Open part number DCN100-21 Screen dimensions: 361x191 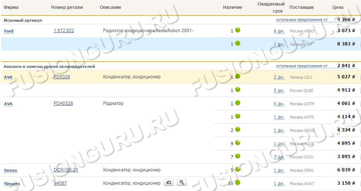pyautogui.click(x=66, y=170)
